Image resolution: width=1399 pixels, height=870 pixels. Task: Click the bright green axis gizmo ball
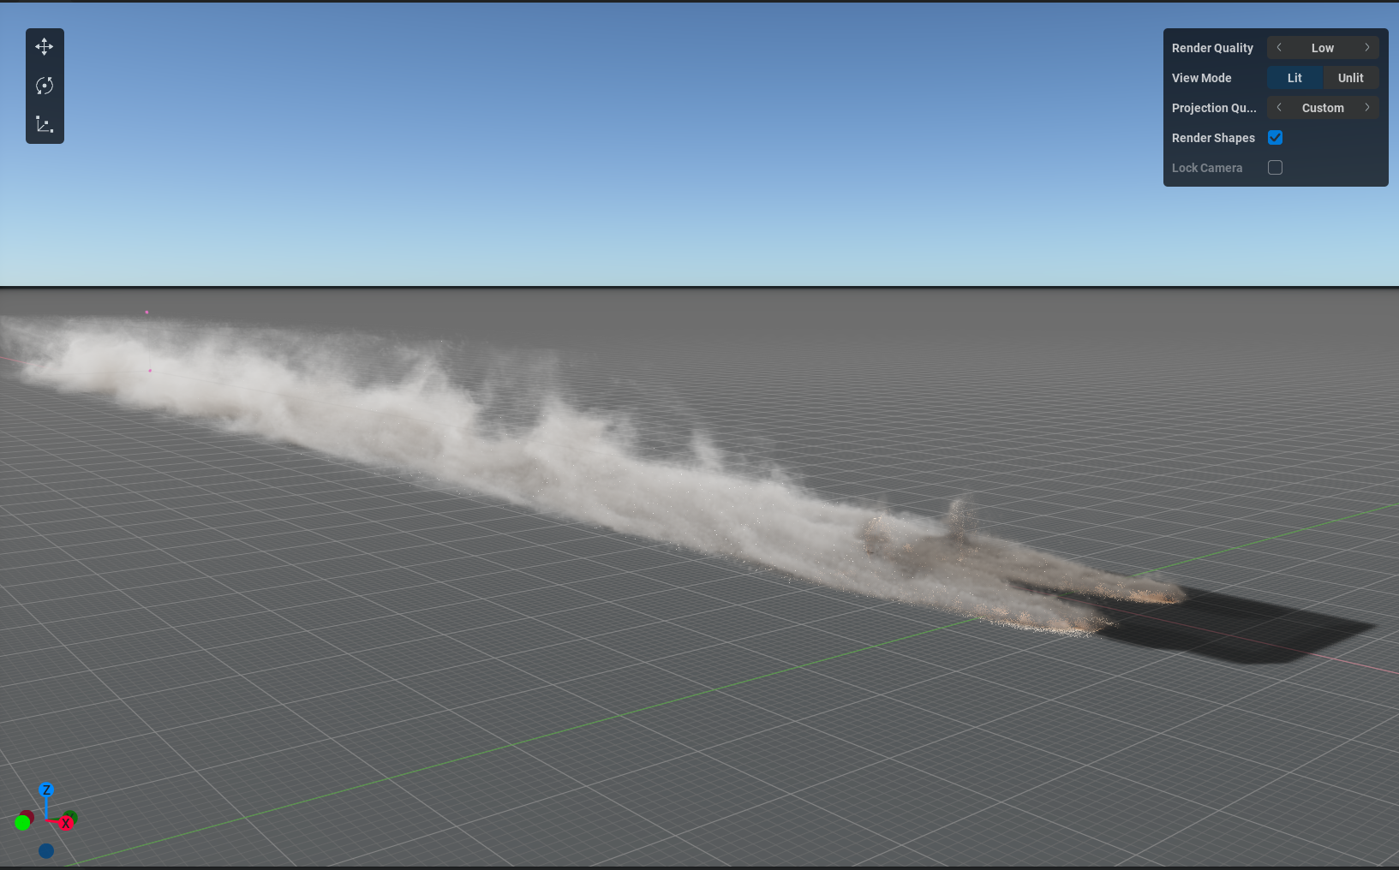(x=22, y=823)
